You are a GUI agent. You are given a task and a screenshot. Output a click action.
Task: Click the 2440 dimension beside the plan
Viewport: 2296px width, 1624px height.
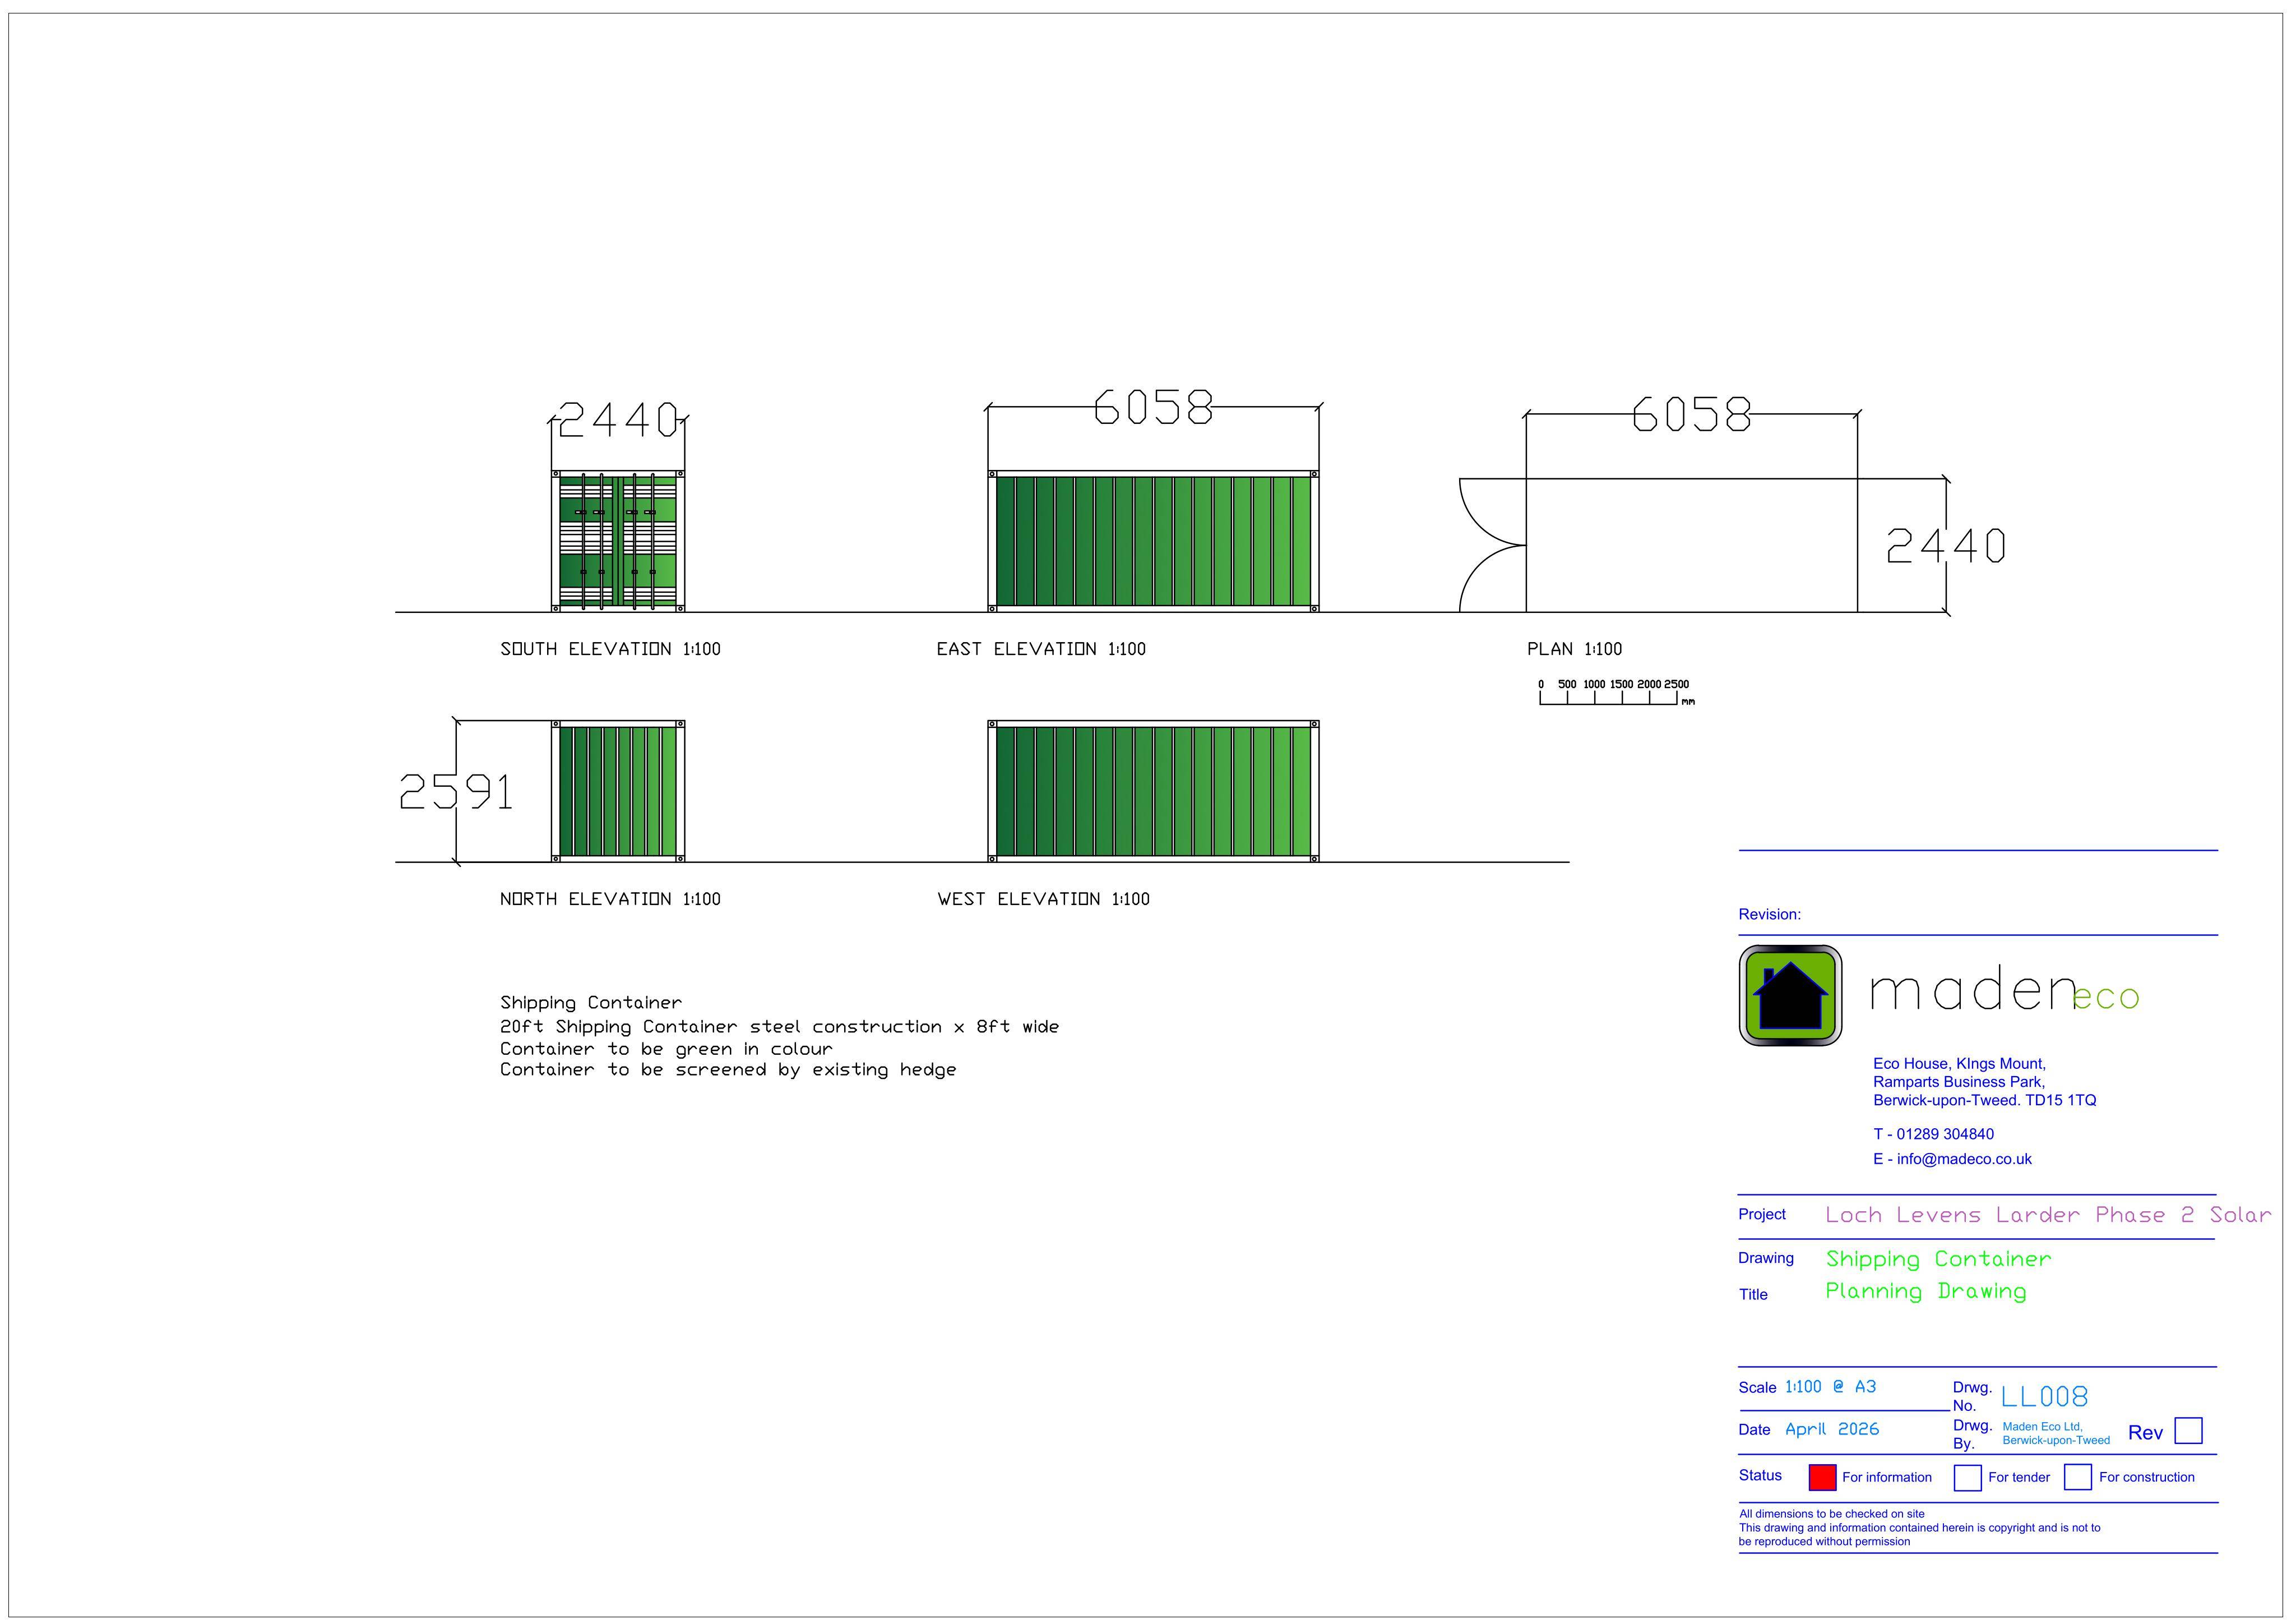(1945, 545)
